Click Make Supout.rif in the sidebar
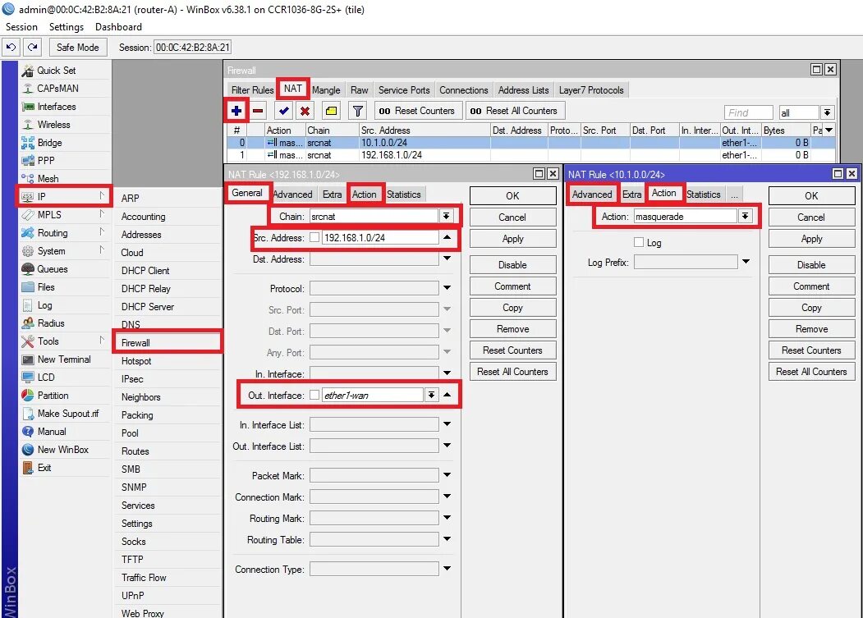 coord(67,414)
